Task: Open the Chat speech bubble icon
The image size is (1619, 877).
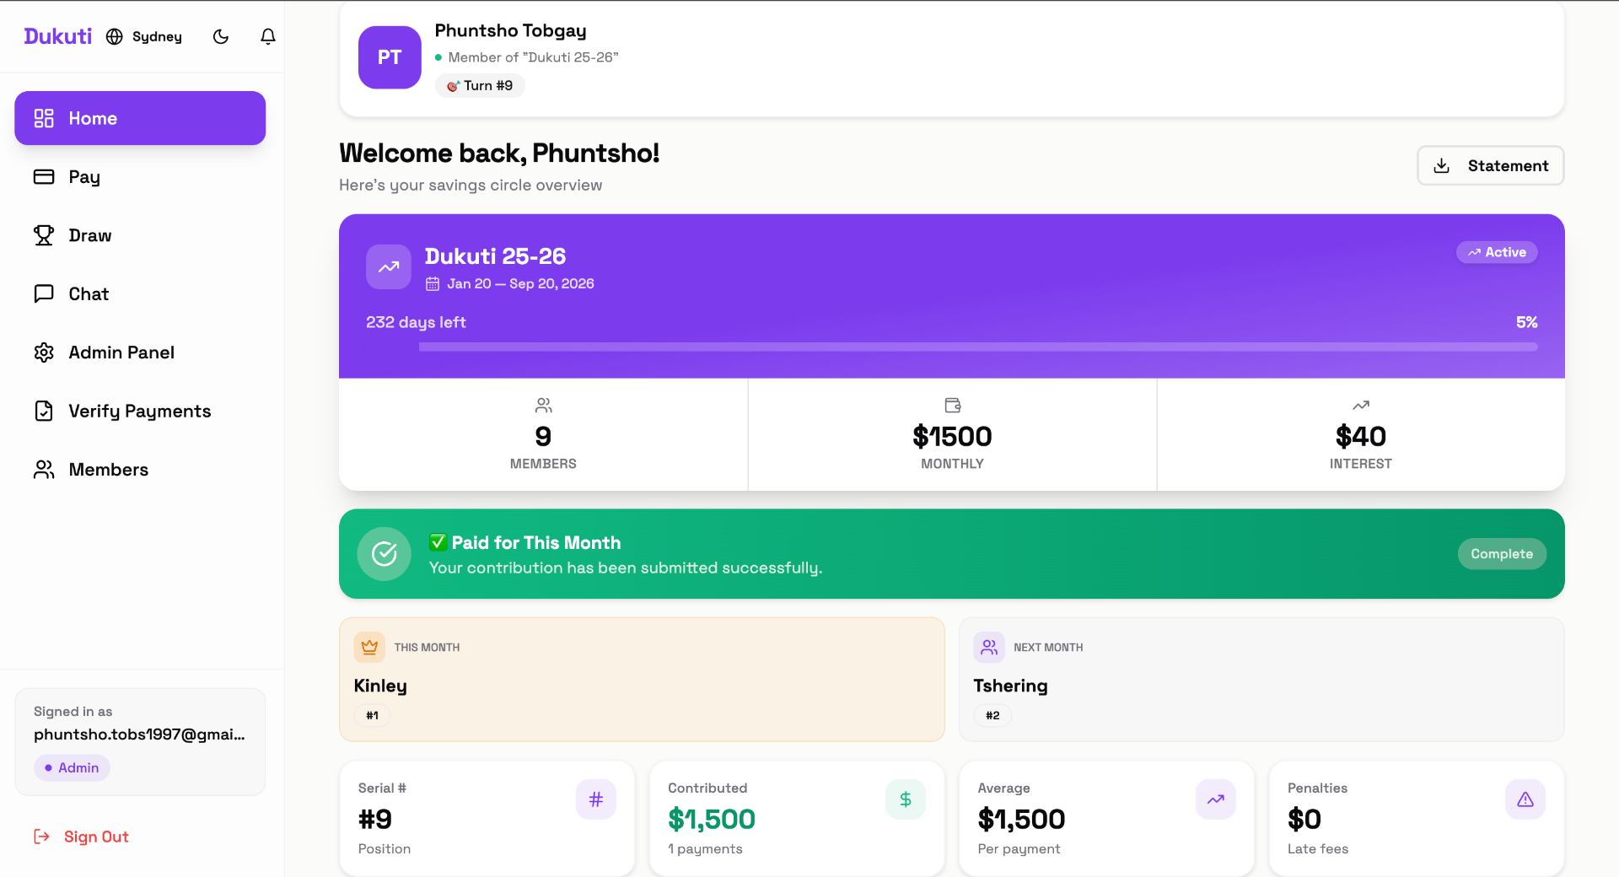Action: (x=44, y=293)
